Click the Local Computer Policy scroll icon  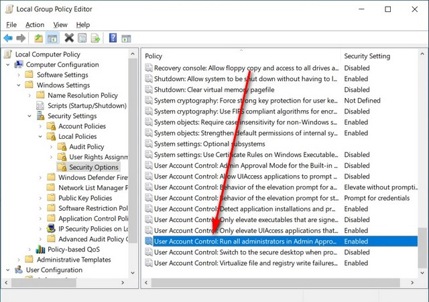[x=8, y=54]
